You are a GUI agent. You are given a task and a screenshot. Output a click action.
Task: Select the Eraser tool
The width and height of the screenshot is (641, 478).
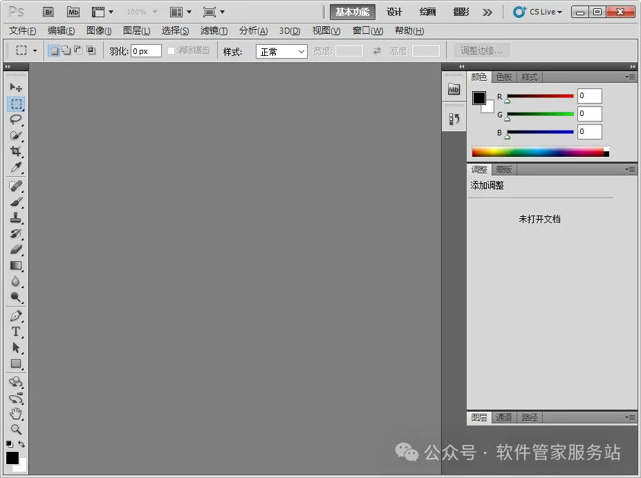16,249
